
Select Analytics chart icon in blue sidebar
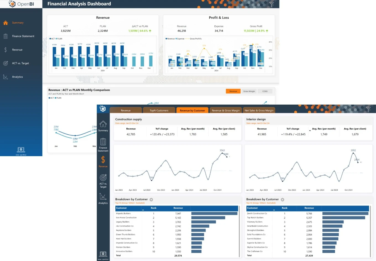[x=6, y=77]
